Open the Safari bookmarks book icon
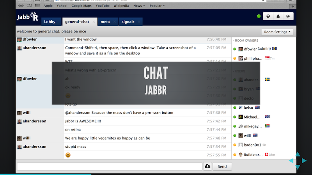 tap(29, 6)
